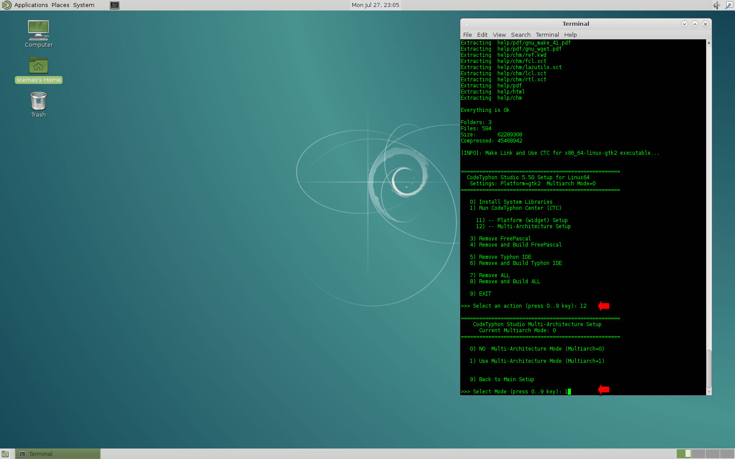Close the Terminal window
This screenshot has height=459, width=735.
pyautogui.click(x=705, y=24)
